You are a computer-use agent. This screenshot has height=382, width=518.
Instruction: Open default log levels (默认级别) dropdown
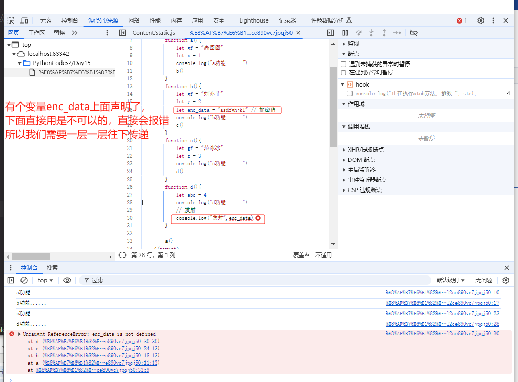pos(450,280)
